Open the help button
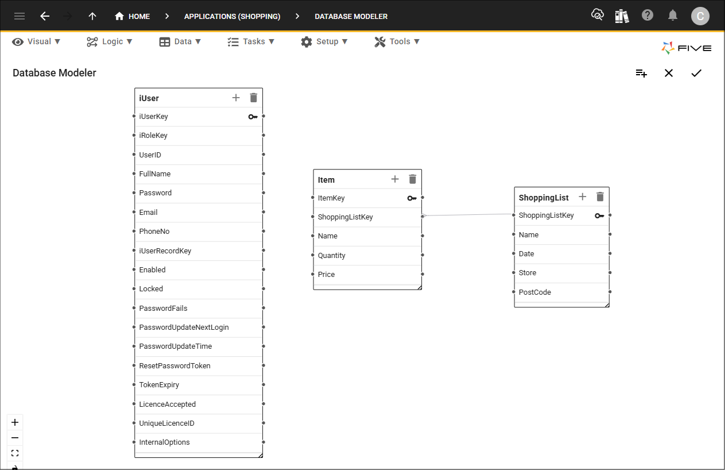Viewport: 725px width, 470px height. pos(648,16)
